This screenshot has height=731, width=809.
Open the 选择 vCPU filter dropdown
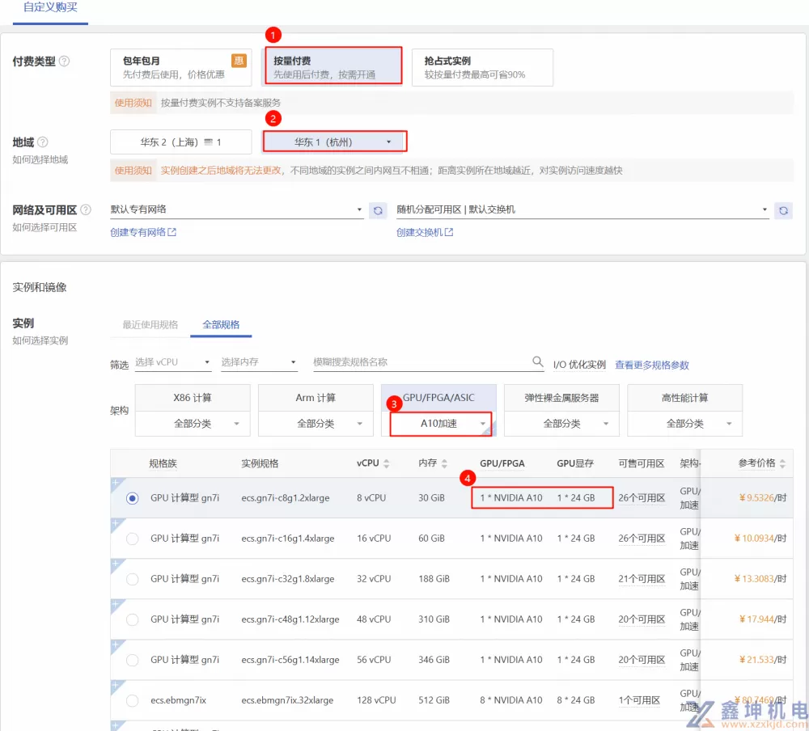click(173, 362)
